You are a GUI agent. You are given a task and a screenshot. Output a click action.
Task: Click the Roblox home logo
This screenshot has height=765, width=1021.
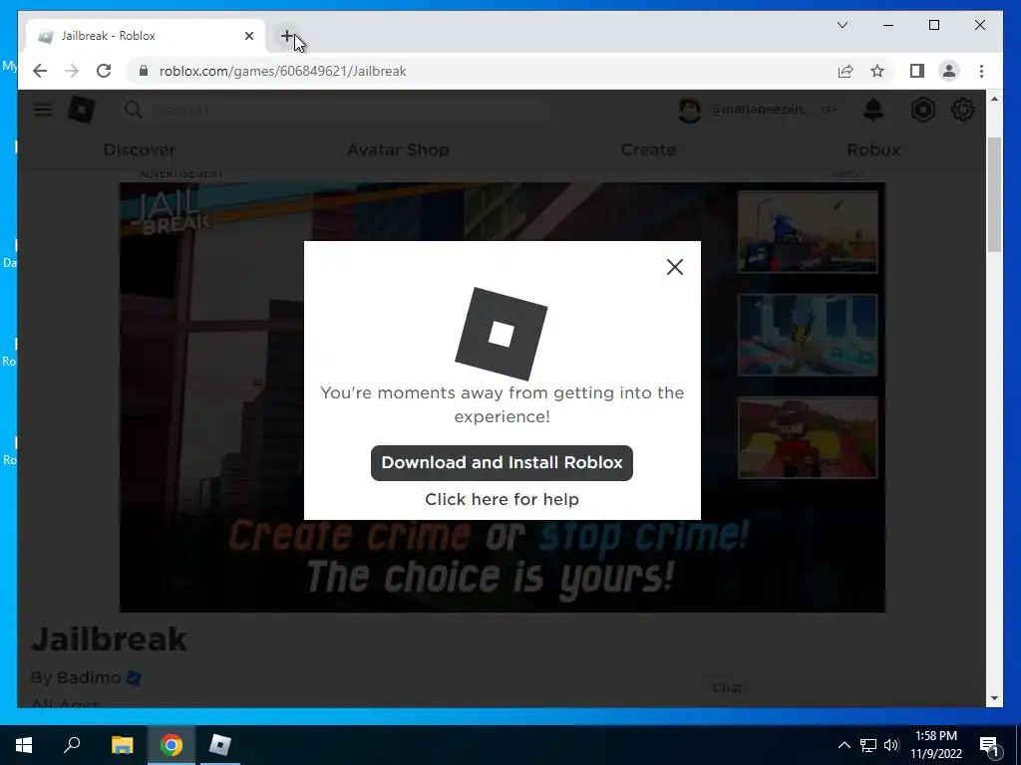click(82, 109)
